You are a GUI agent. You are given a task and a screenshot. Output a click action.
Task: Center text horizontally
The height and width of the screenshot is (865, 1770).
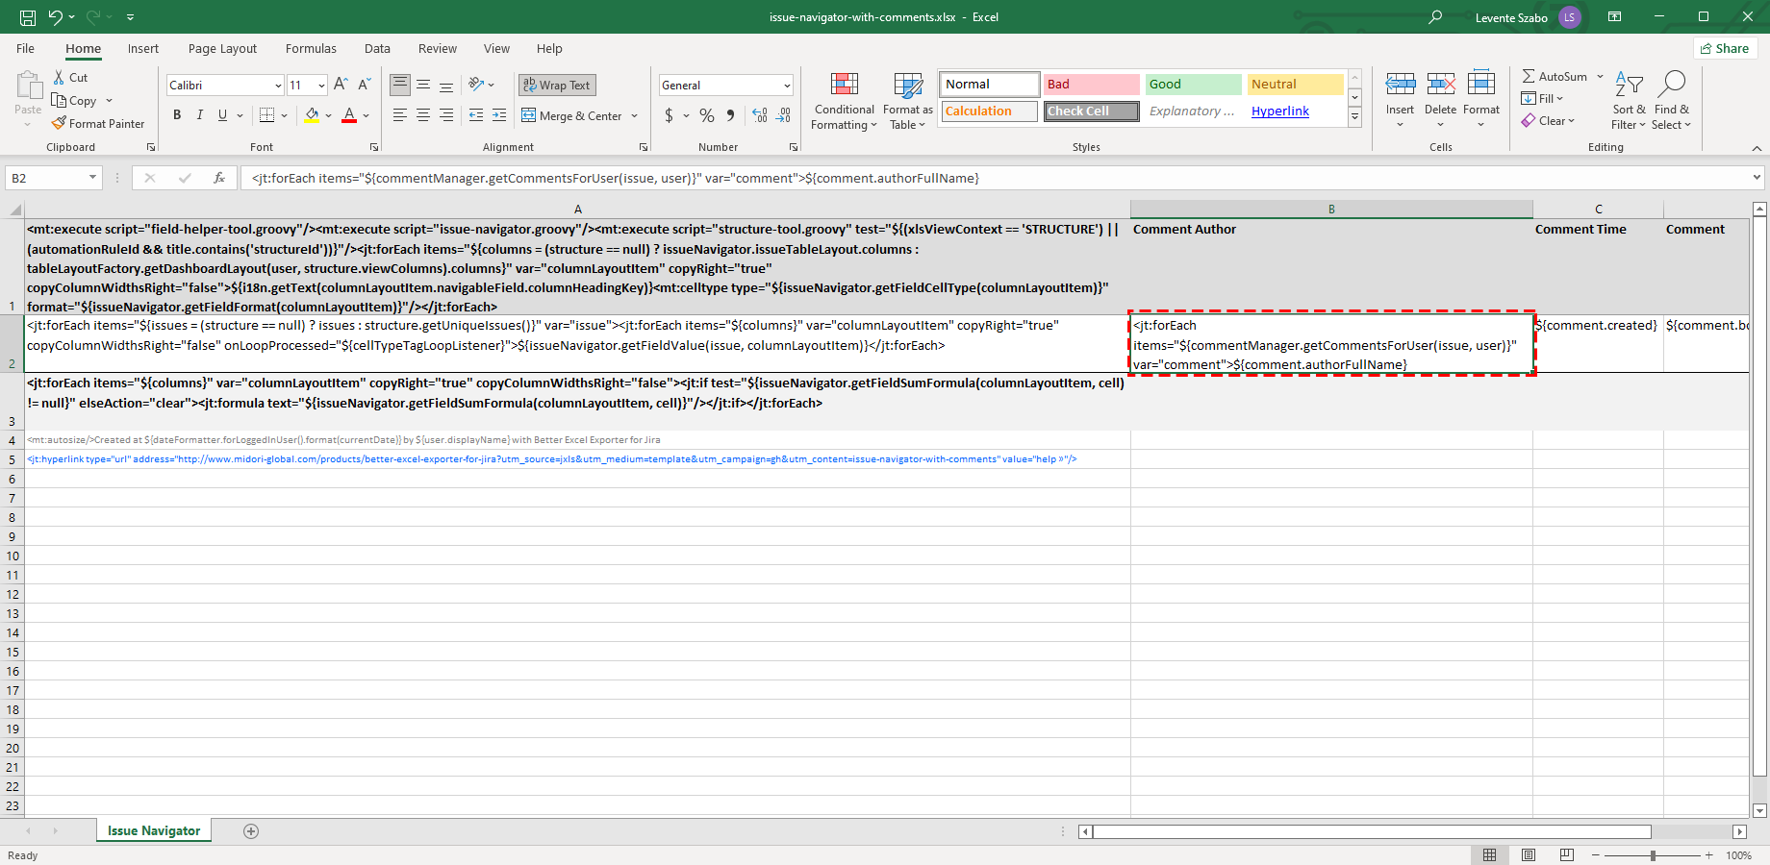[423, 115]
